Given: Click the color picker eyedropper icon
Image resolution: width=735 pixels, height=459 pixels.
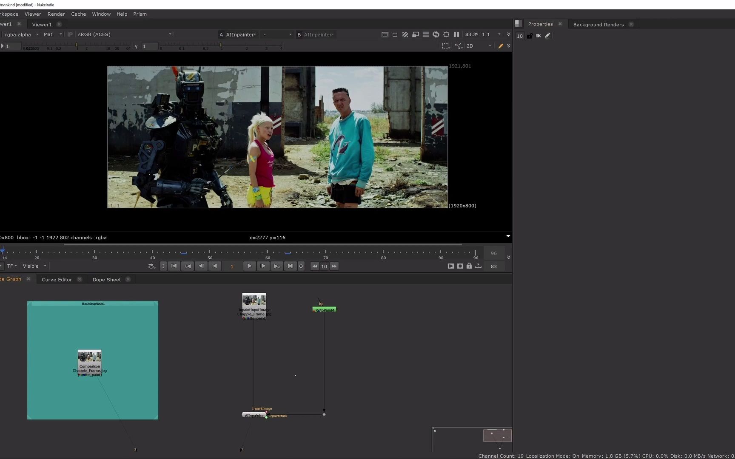Looking at the screenshot, I should pos(501,46).
